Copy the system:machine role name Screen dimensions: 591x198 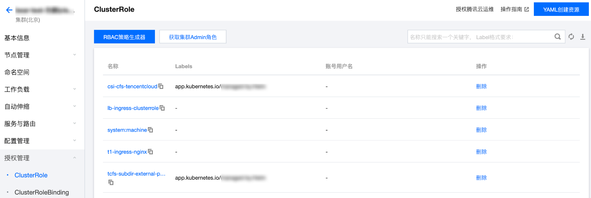[150, 130]
